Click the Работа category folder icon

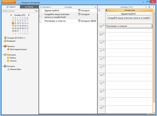[8, 58]
